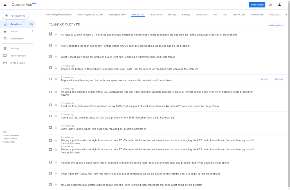Dismiss the wheel bearing speed sensor question
Screen dimensions: 290x190
279,79
